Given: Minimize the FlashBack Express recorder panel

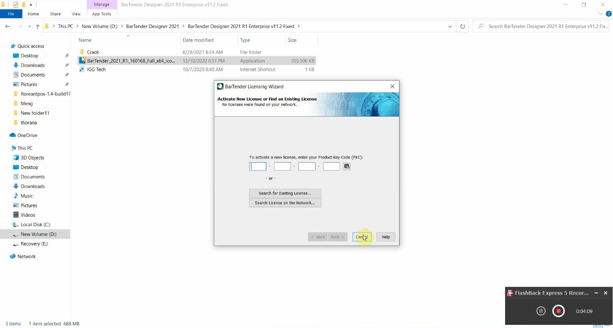Looking at the screenshot, I should (x=596, y=293).
